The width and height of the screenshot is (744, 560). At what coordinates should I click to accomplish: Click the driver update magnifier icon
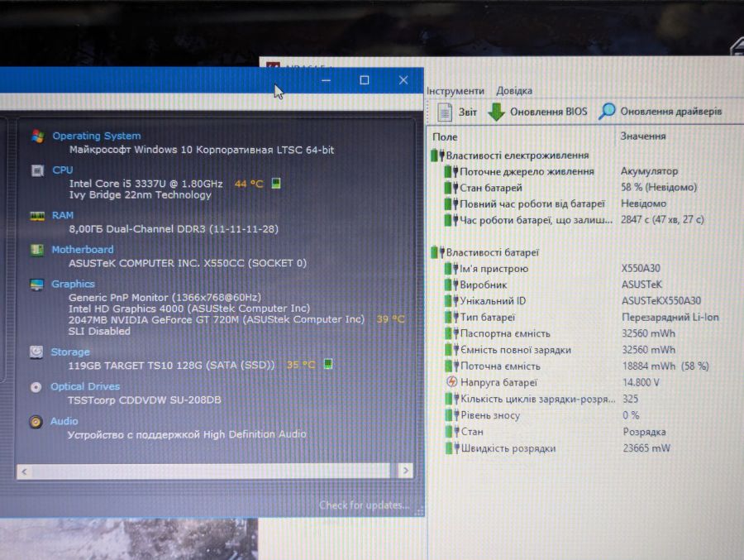coord(607,112)
